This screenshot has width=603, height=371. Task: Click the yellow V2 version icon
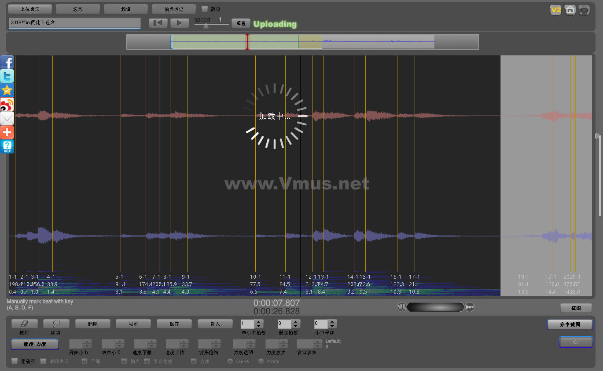coord(556,10)
